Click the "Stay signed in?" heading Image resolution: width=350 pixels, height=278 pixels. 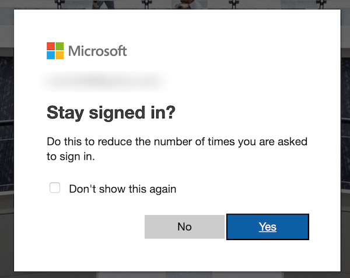coord(111,113)
